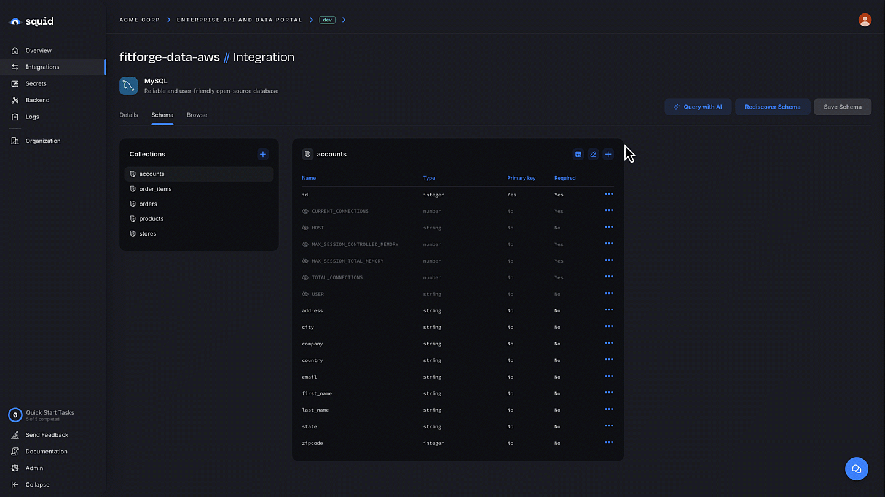Open options for MAX_SESSION_CONTROLLED_MEMORY field
Viewport: 885px width, 497px height.
click(x=609, y=244)
